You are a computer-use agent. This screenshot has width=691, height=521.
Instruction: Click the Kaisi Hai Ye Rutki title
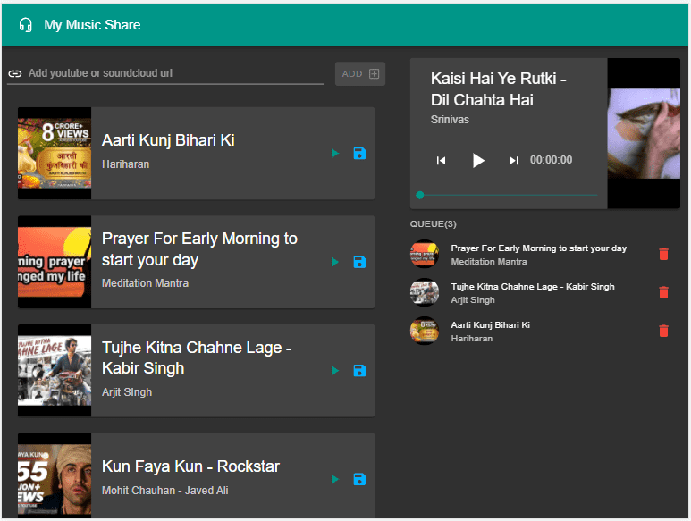[x=499, y=89]
